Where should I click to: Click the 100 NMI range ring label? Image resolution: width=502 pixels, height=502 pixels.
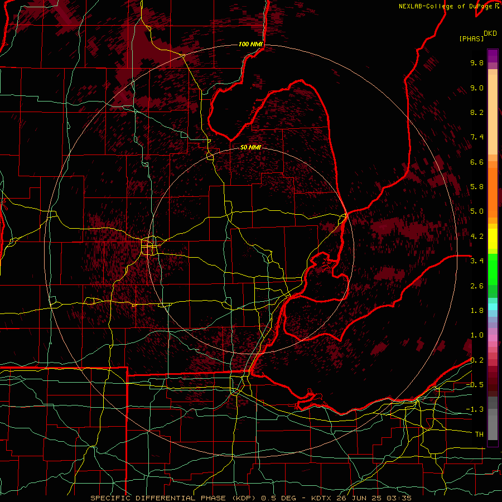[x=250, y=44]
